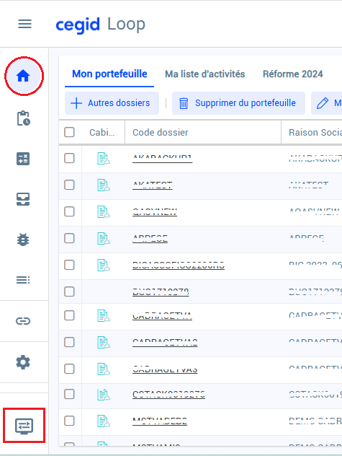
Task: Sort by Raison Sociale column header
Action: [x=315, y=132]
